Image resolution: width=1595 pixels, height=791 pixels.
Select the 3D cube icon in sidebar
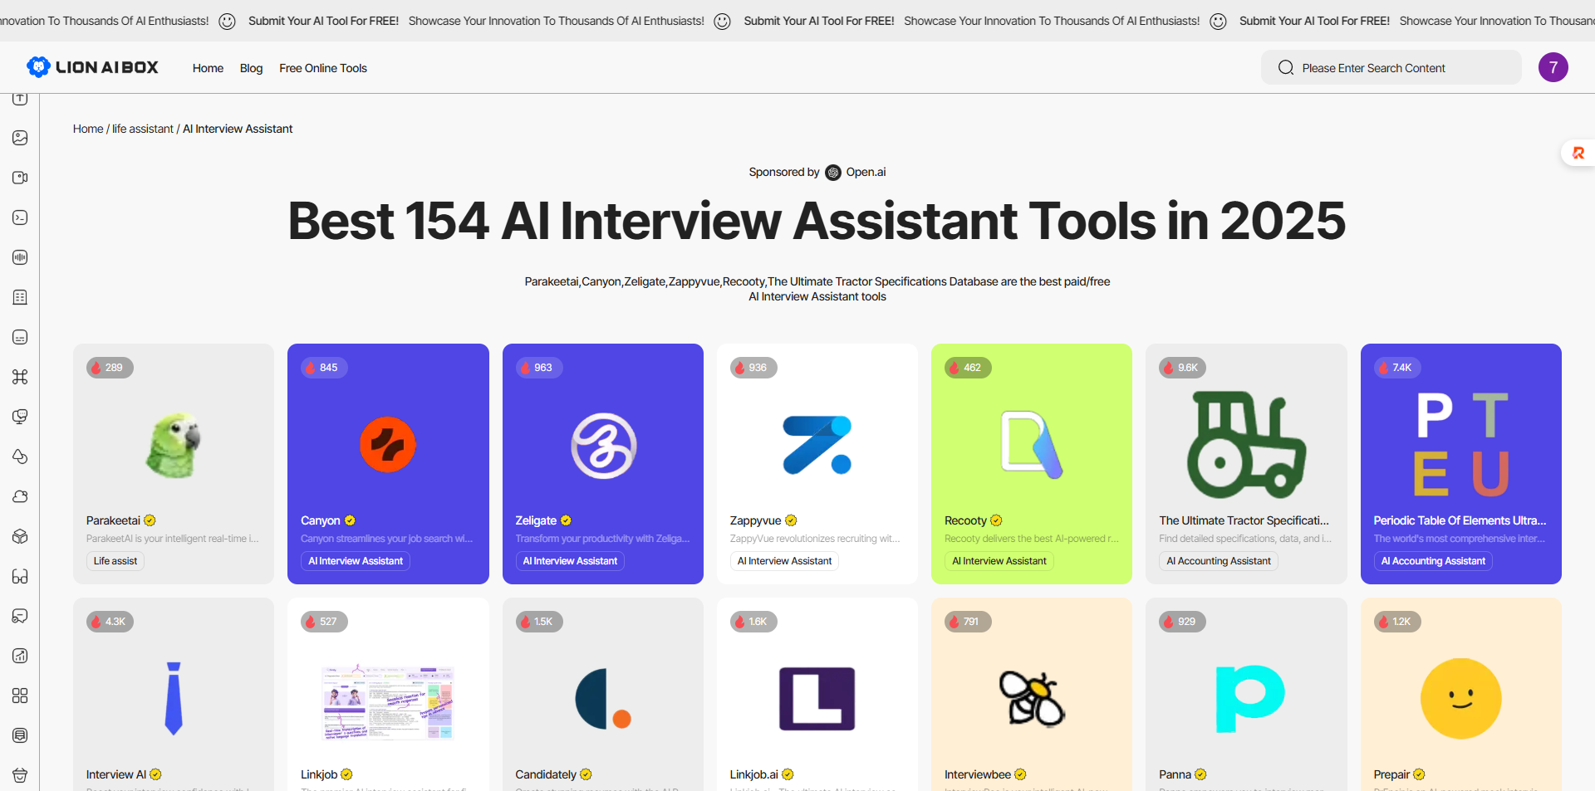pyautogui.click(x=20, y=536)
